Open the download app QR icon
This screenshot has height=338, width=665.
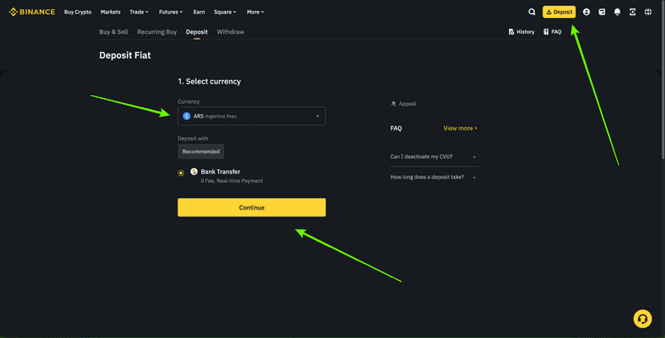pyautogui.click(x=633, y=12)
